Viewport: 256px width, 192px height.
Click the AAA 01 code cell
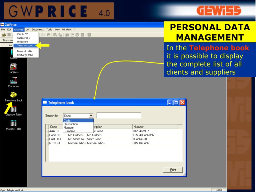click(56, 131)
